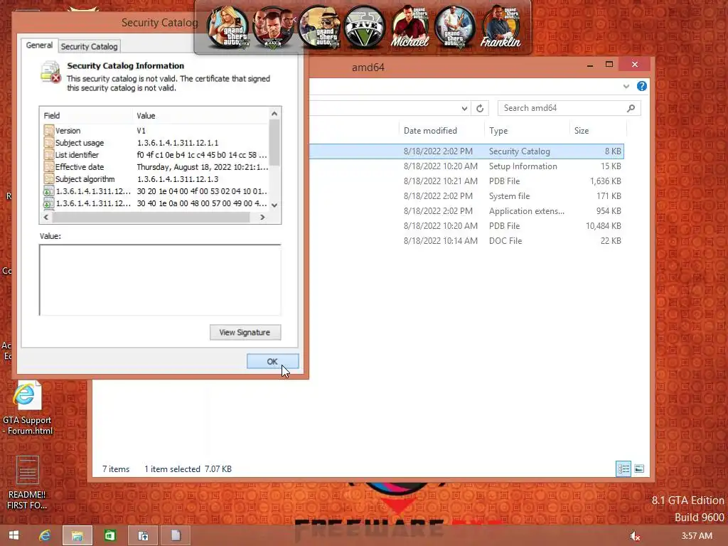Switch to large icons view layout
Screen dimensions: 728x546
(x=639, y=469)
